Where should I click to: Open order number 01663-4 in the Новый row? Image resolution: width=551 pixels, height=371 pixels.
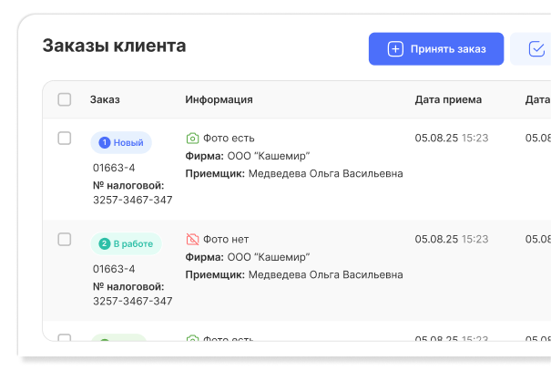coord(114,168)
